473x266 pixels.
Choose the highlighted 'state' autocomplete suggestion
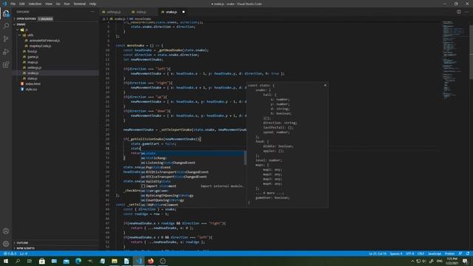[192, 153]
